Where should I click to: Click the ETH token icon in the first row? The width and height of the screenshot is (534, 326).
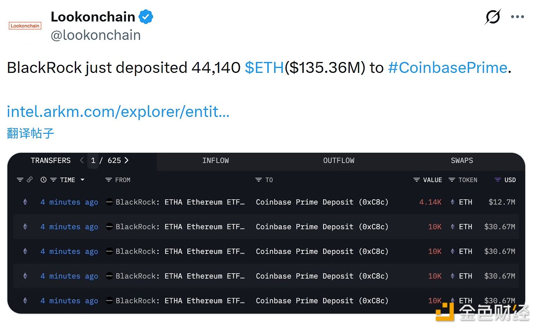coord(453,202)
